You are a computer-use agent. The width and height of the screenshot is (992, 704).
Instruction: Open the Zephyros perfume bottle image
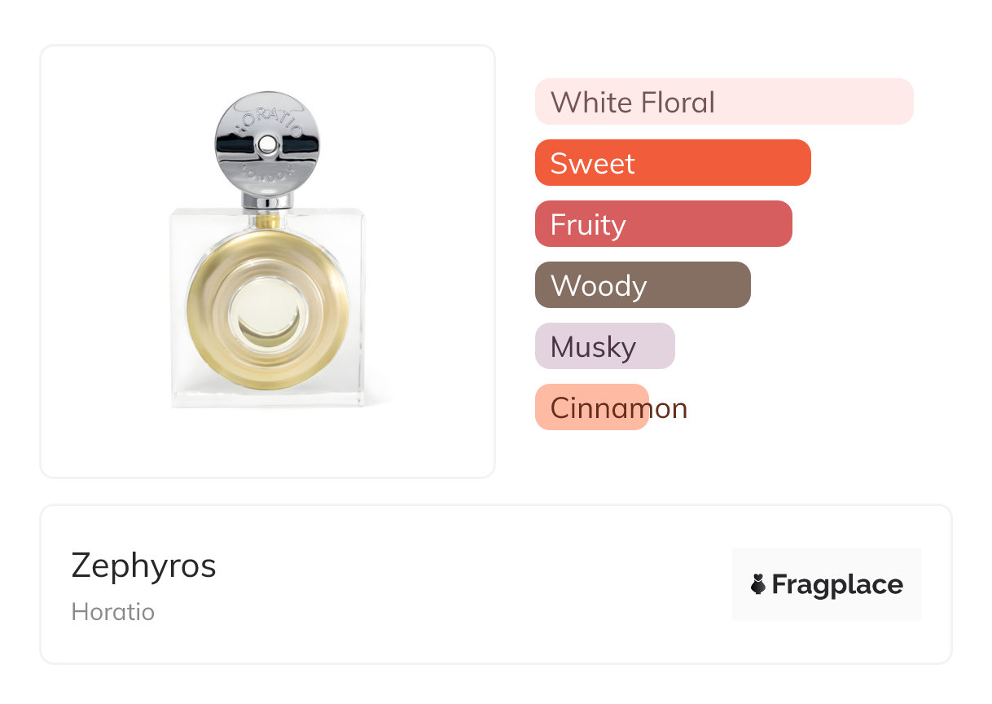[x=268, y=261]
